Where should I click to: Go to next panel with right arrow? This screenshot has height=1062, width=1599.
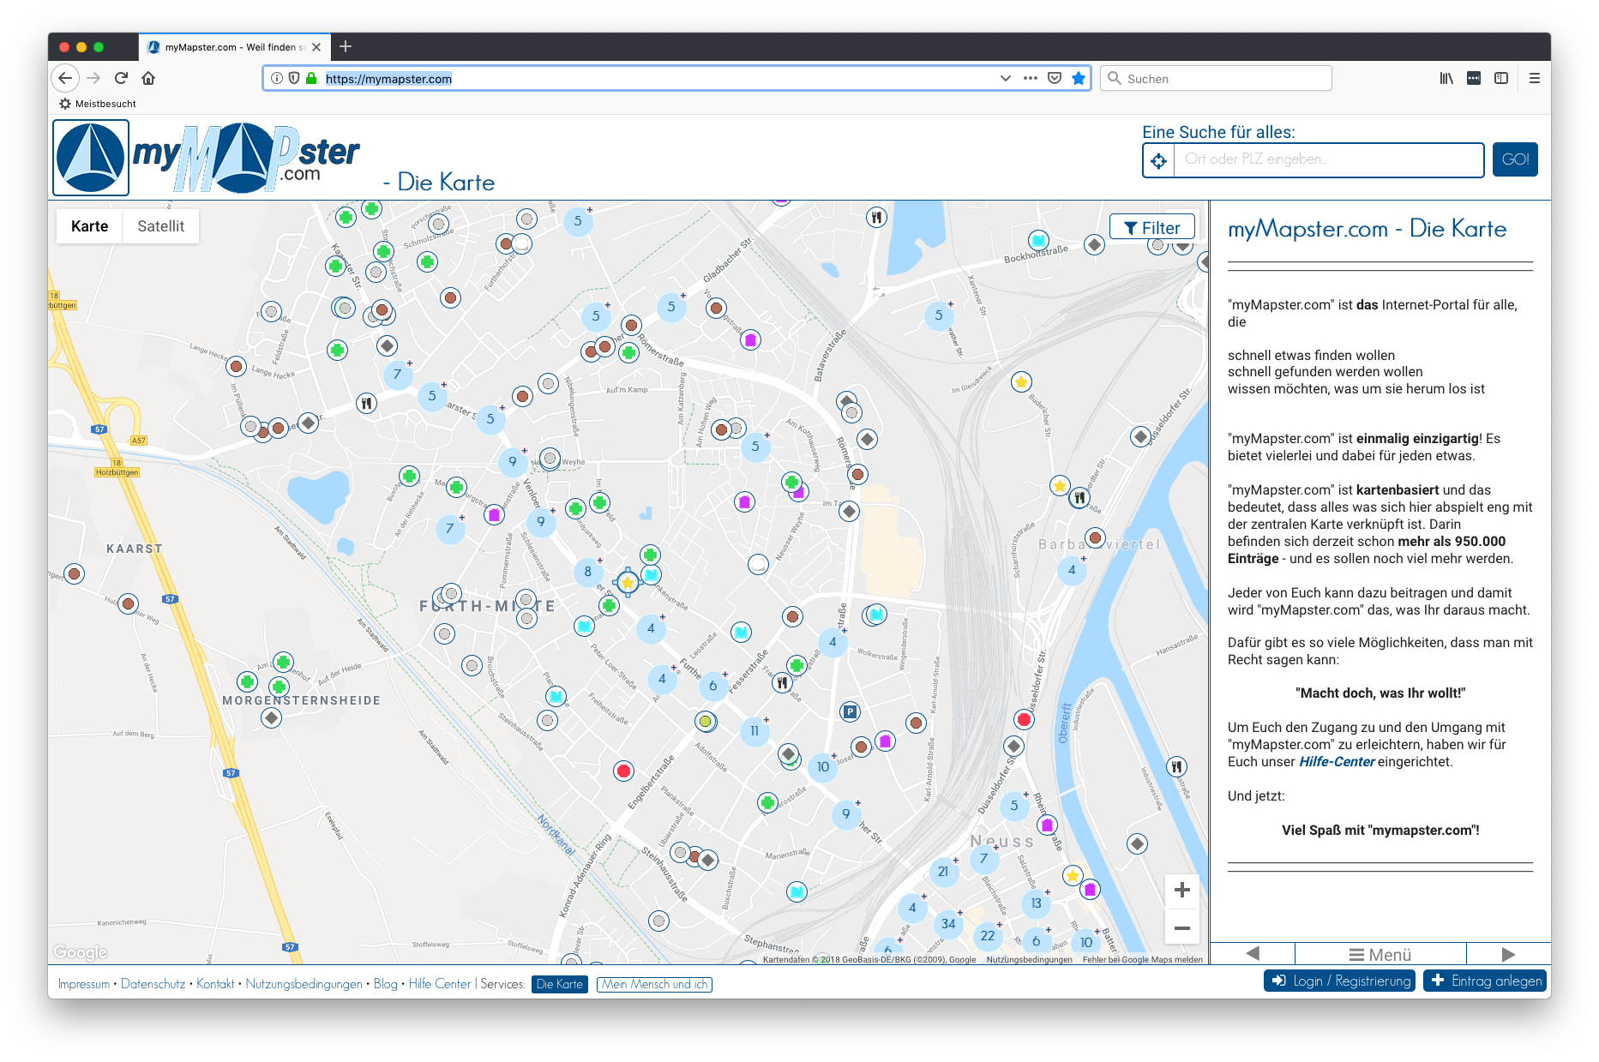[x=1509, y=954]
